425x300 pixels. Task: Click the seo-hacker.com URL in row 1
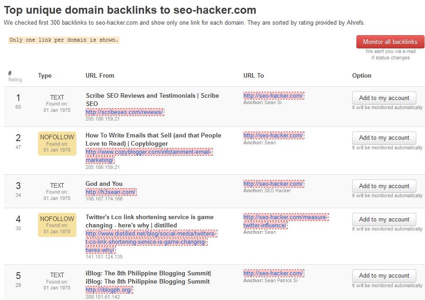273,95
